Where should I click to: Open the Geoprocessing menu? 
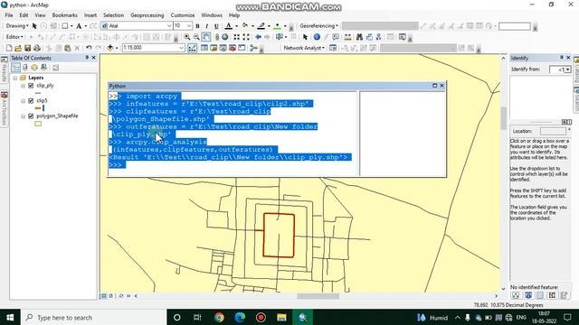[x=147, y=15]
